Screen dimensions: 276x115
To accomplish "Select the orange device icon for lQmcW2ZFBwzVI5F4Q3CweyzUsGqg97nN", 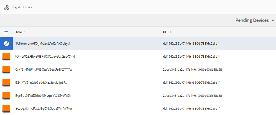I will [x=6, y=57].
